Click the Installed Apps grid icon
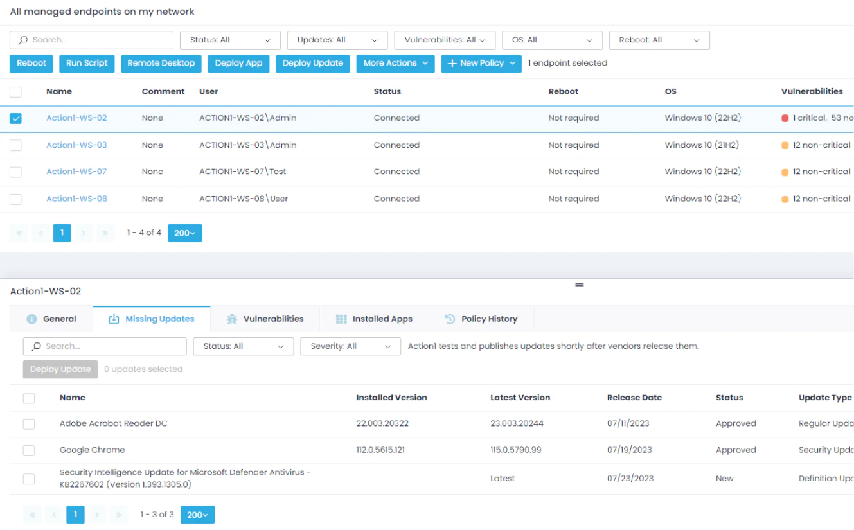854x530 pixels. tap(341, 319)
